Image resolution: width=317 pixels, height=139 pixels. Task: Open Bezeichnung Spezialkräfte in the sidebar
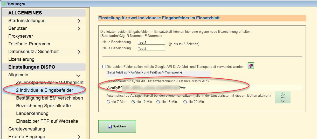43,106
